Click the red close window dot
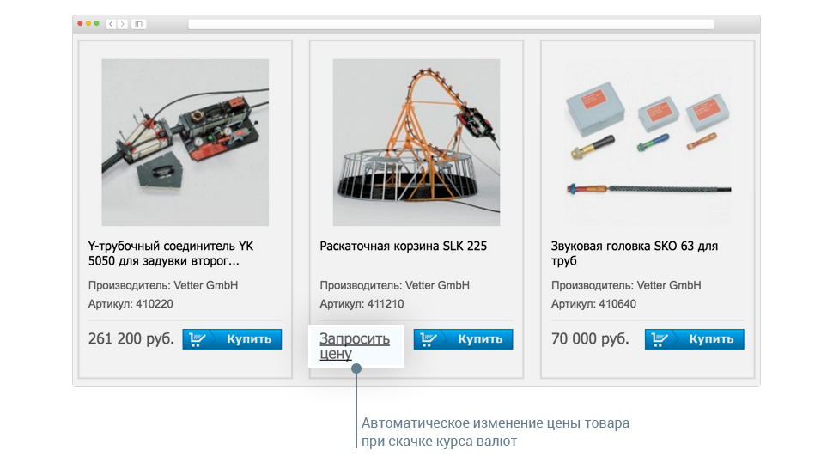833x469 pixels. (80, 23)
